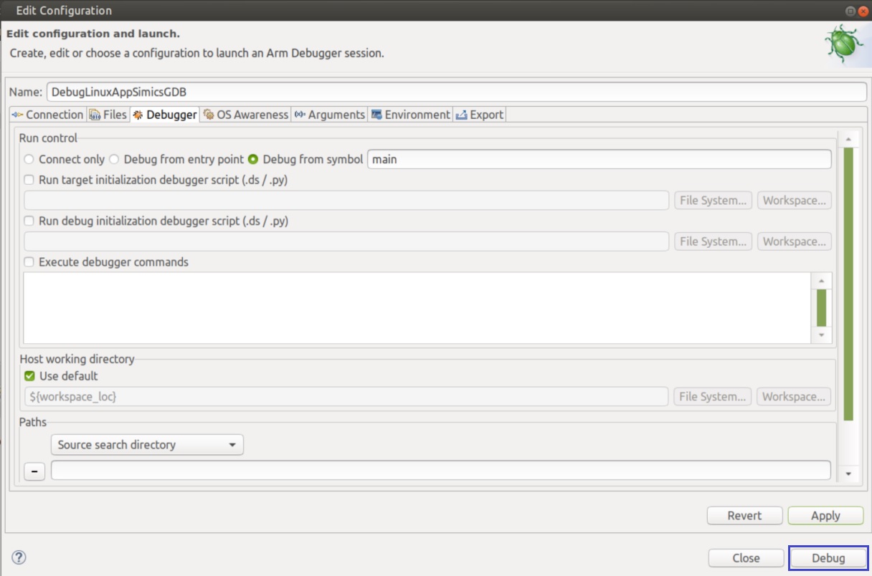872x576 pixels.
Task: Select the Connect only radio button
Action: [x=29, y=159]
